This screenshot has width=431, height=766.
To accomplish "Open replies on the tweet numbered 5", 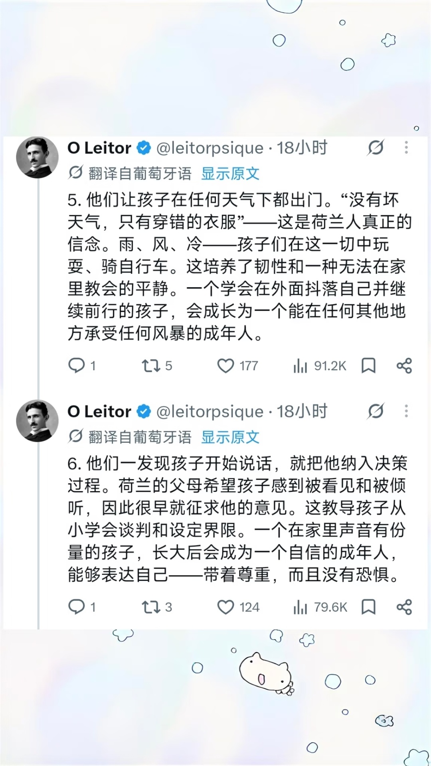I will (x=82, y=365).
